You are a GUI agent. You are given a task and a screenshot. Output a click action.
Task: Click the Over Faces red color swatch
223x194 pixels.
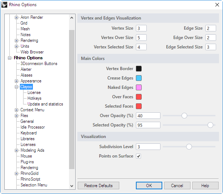139,97
